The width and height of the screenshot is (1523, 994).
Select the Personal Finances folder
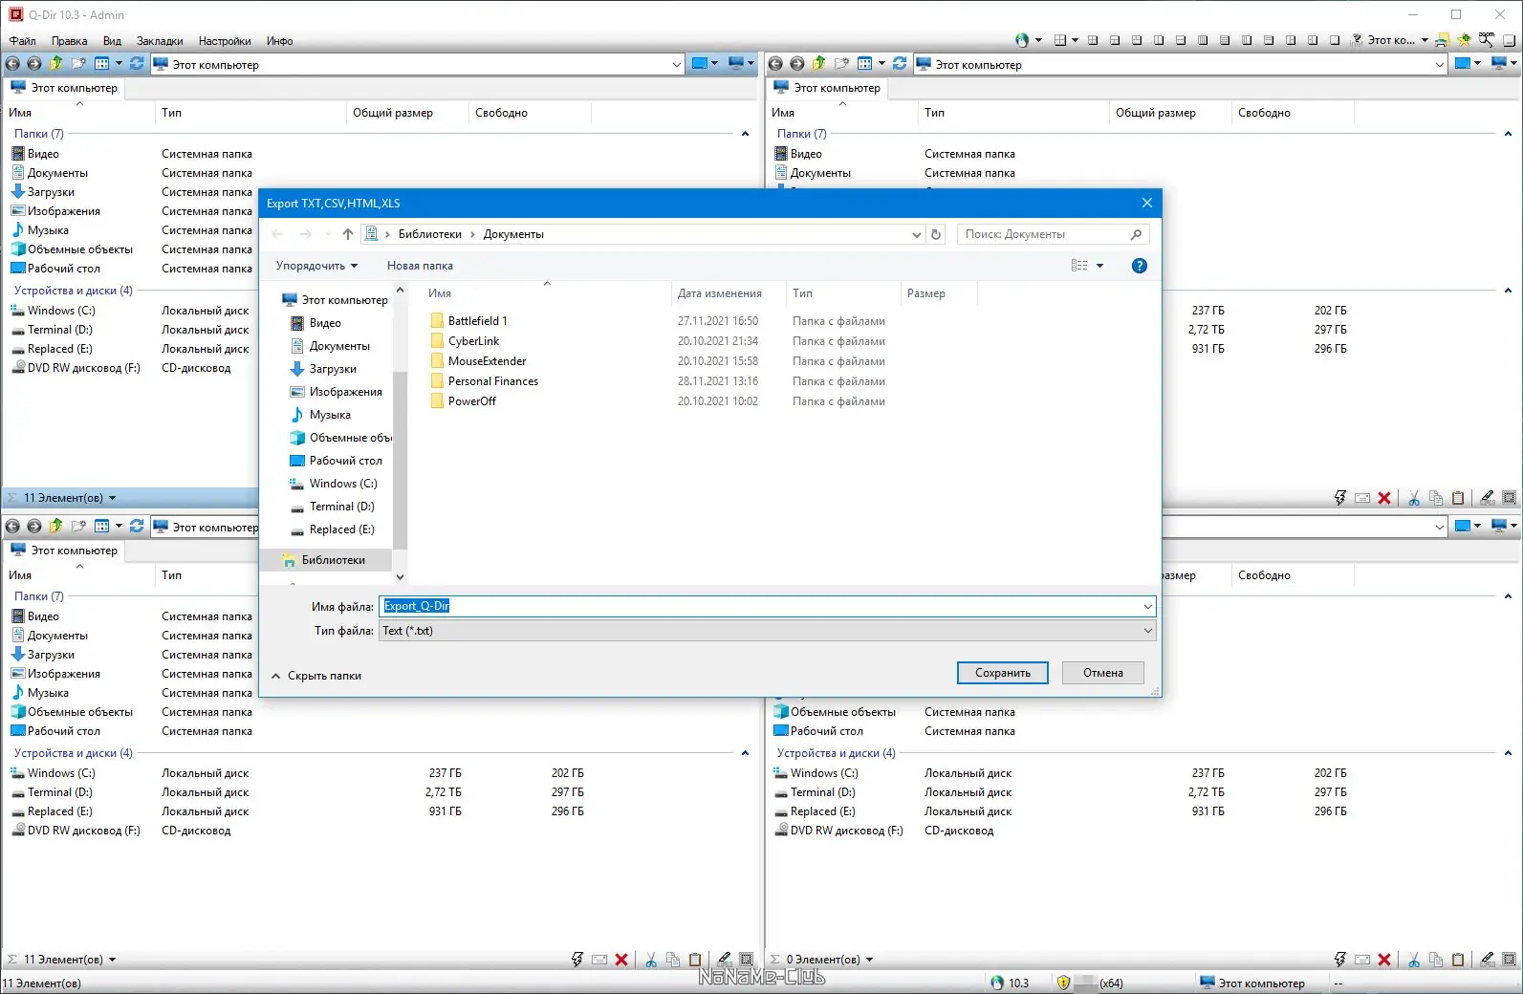493,381
